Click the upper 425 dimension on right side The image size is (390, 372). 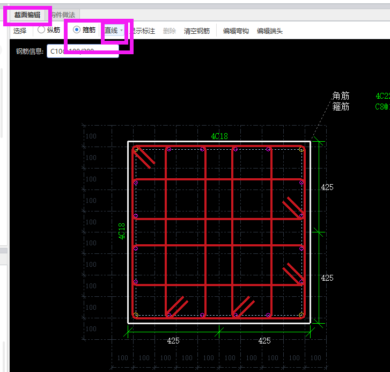[x=327, y=187]
